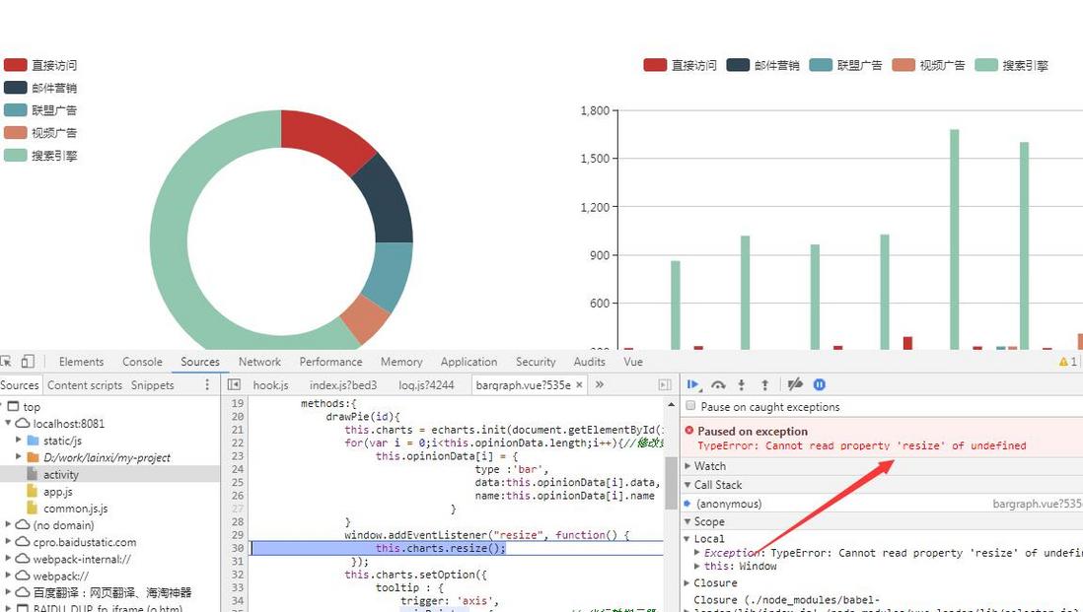
Task: Expand the static/js folder
Action: (19, 440)
